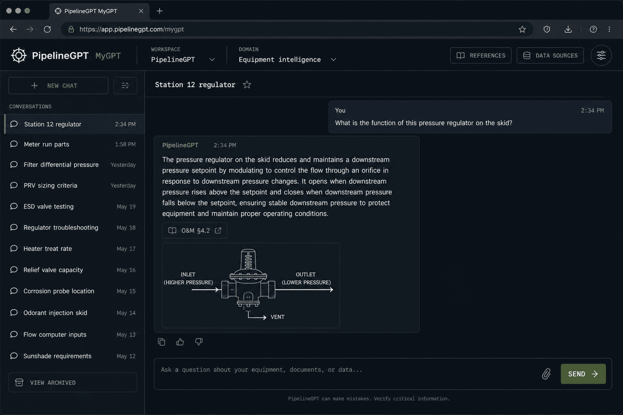Click the browser shield icon
This screenshot has width=623, height=415.
click(547, 29)
